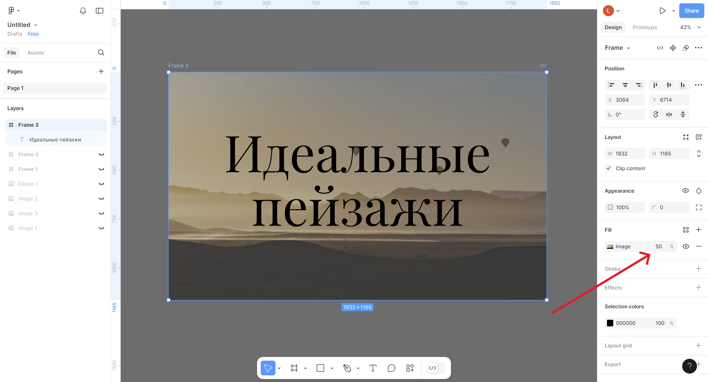This screenshot has width=708, height=382.
Task: Create component icon in Frame header
Action: click(x=673, y=48)
